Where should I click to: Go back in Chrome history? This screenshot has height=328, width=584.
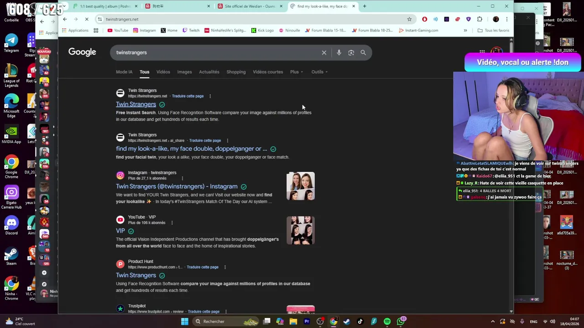(65, 19)
